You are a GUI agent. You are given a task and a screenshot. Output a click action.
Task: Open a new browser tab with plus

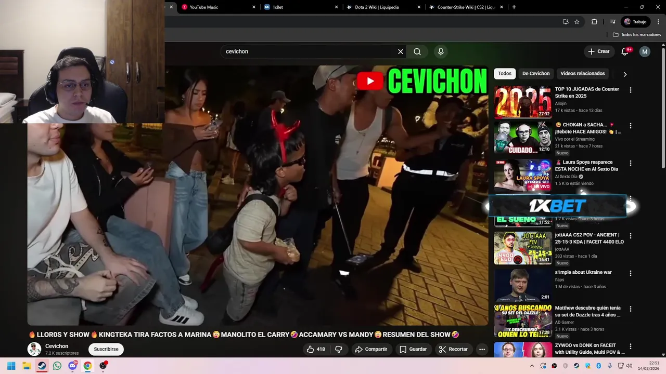pos(514,7)
